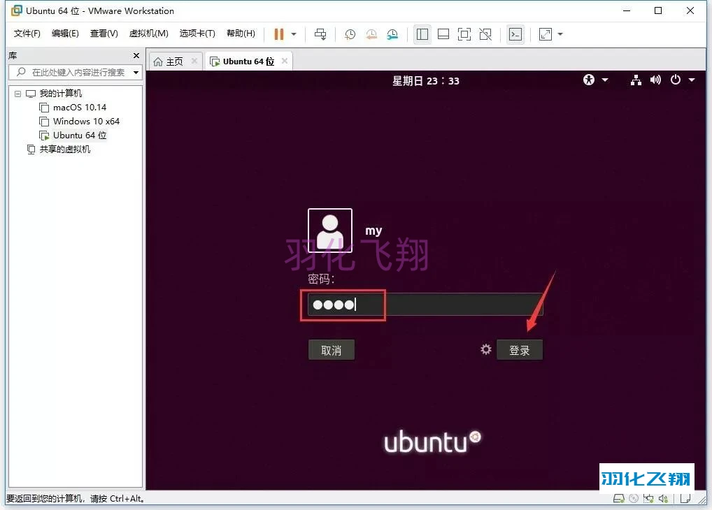
Task: Toggle the library sidebar view icon
Action: [x=422, y=34]
